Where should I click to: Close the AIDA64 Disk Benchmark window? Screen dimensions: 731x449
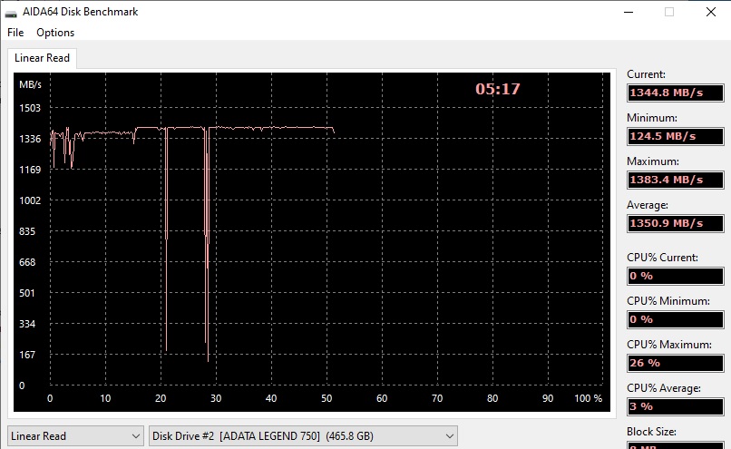710,12
